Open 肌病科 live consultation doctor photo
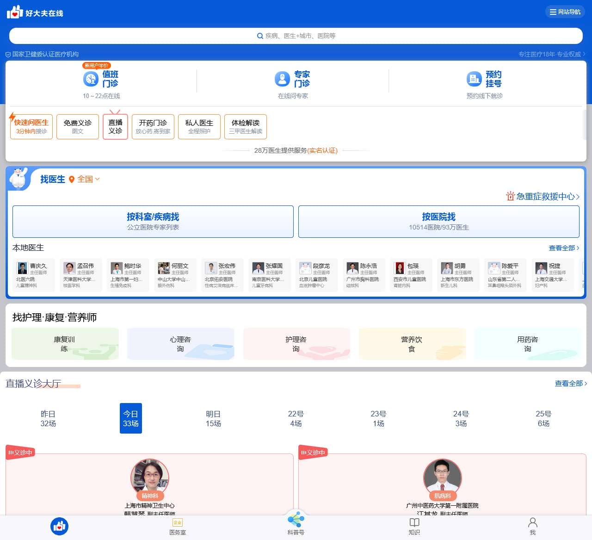Image resolution: width=592 pixels, height=540 pixels. 443,477
